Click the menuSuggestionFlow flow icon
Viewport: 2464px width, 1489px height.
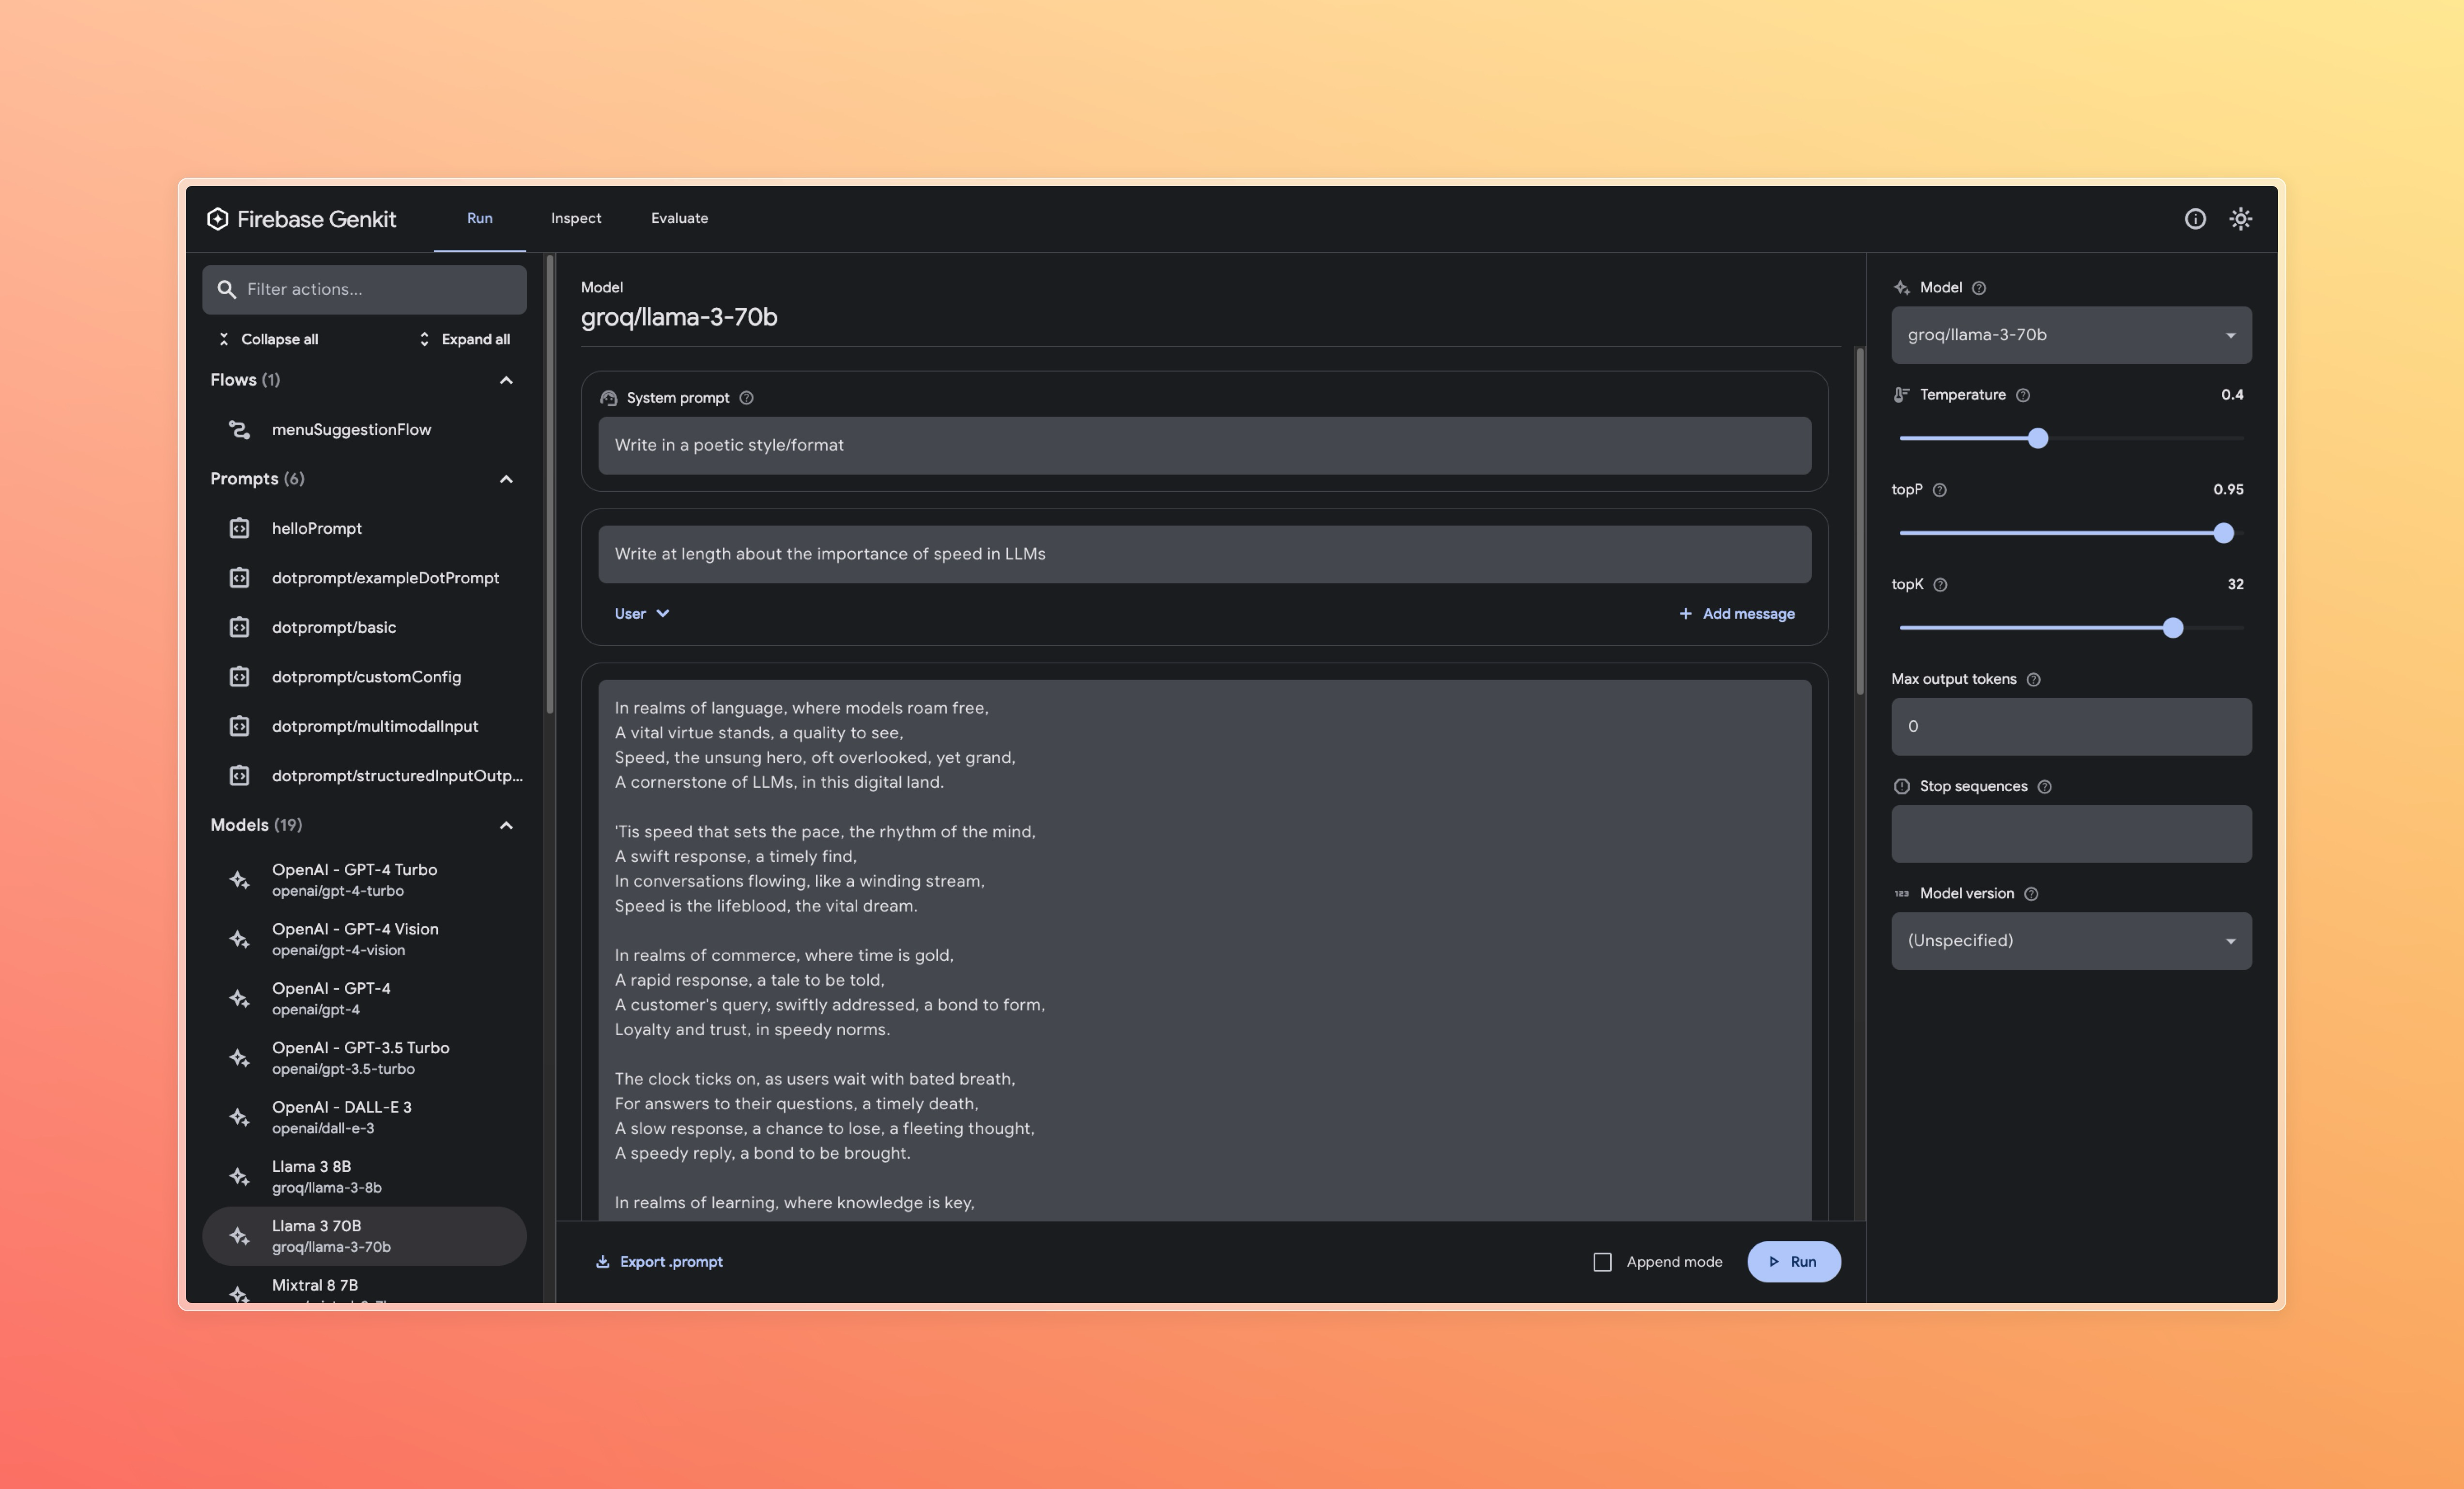[239, 429]
